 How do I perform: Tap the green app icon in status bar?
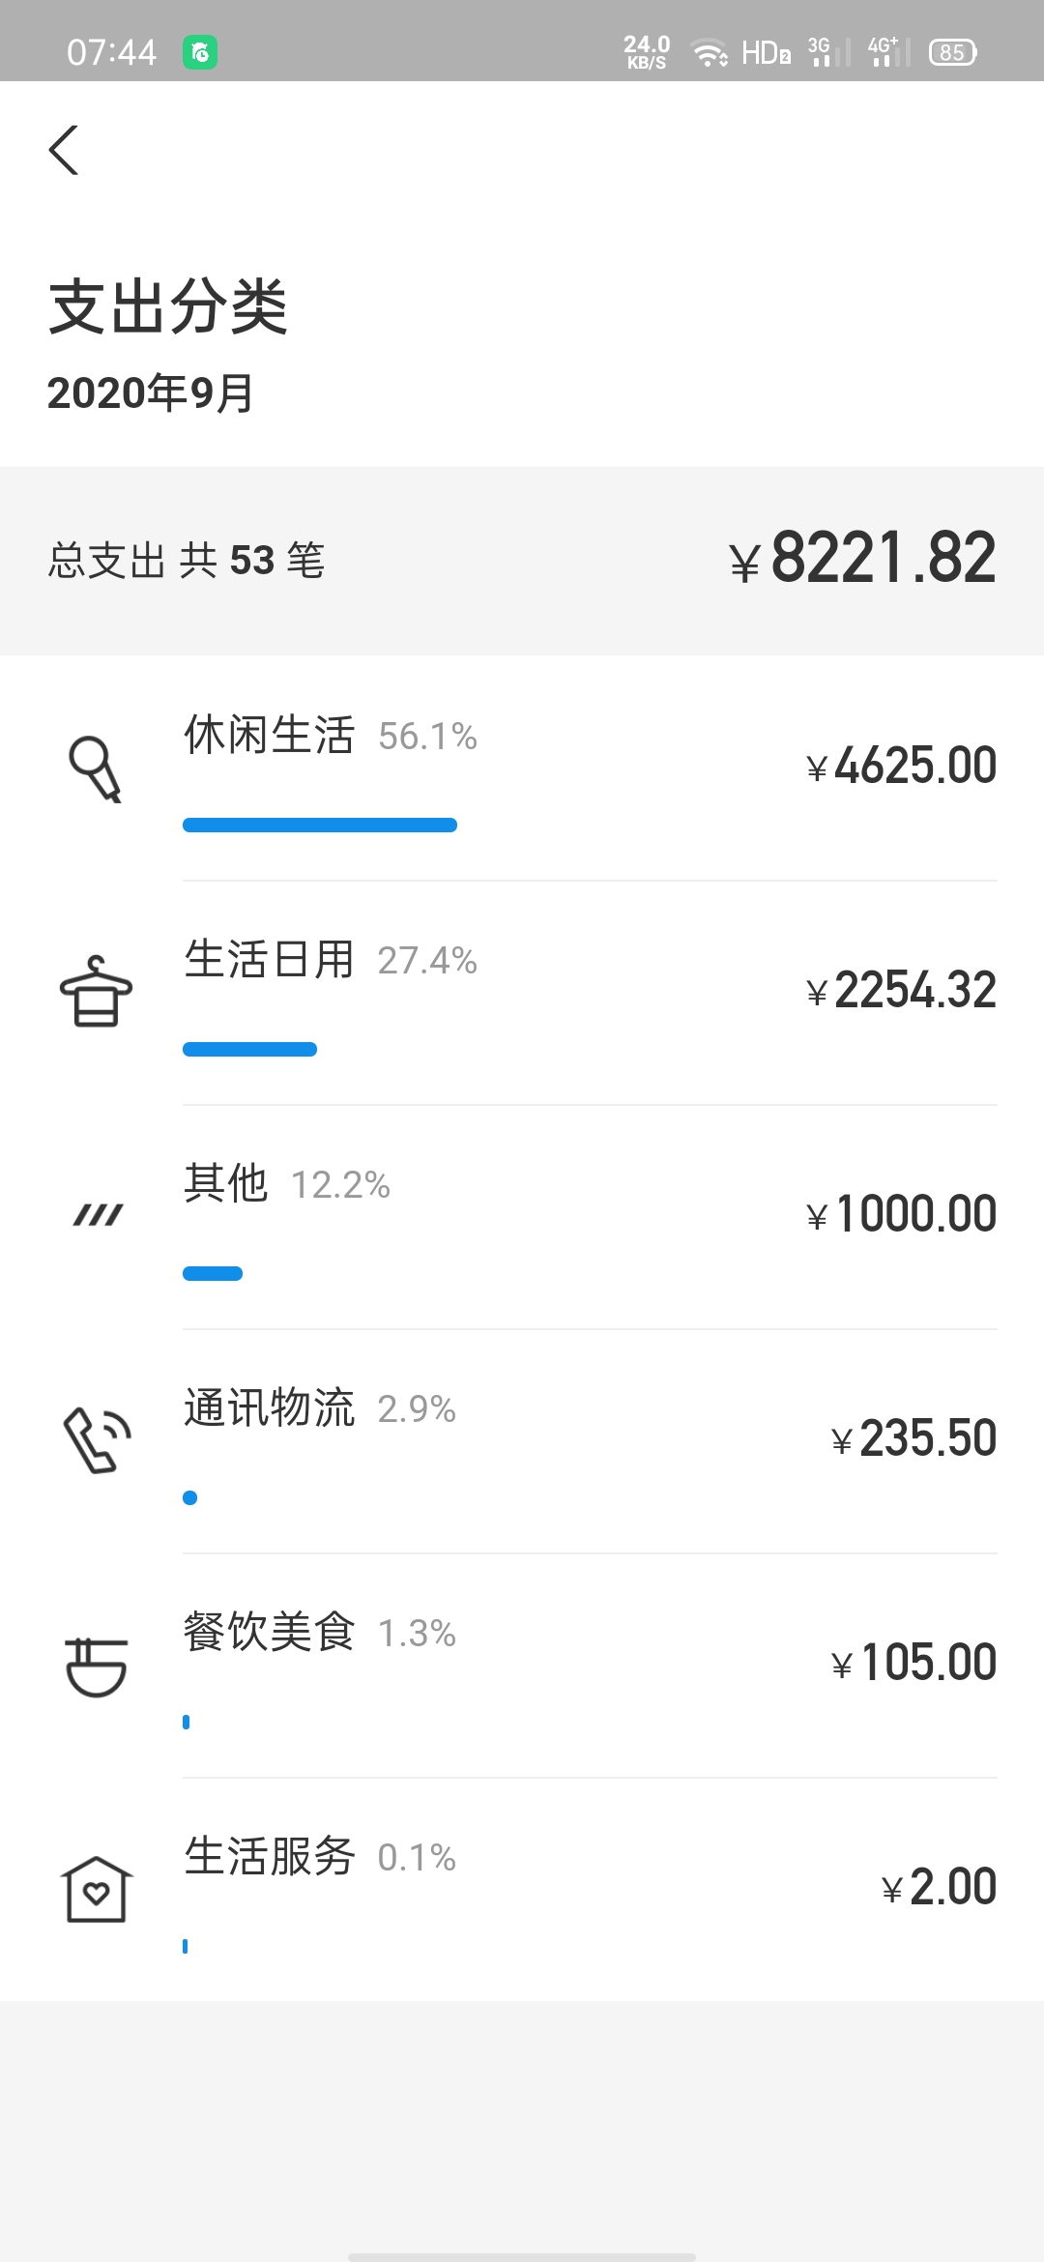coord(200,52)
